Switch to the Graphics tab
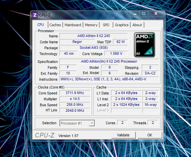The width and height of the screenshot is (191, 157). coord(122,25)
